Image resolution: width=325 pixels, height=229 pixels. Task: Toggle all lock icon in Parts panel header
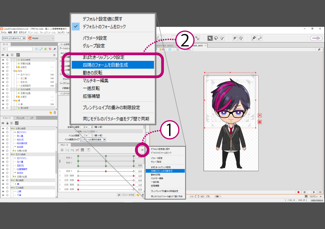(7, 55)
